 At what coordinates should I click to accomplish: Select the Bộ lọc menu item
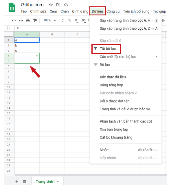coord(126,65)
